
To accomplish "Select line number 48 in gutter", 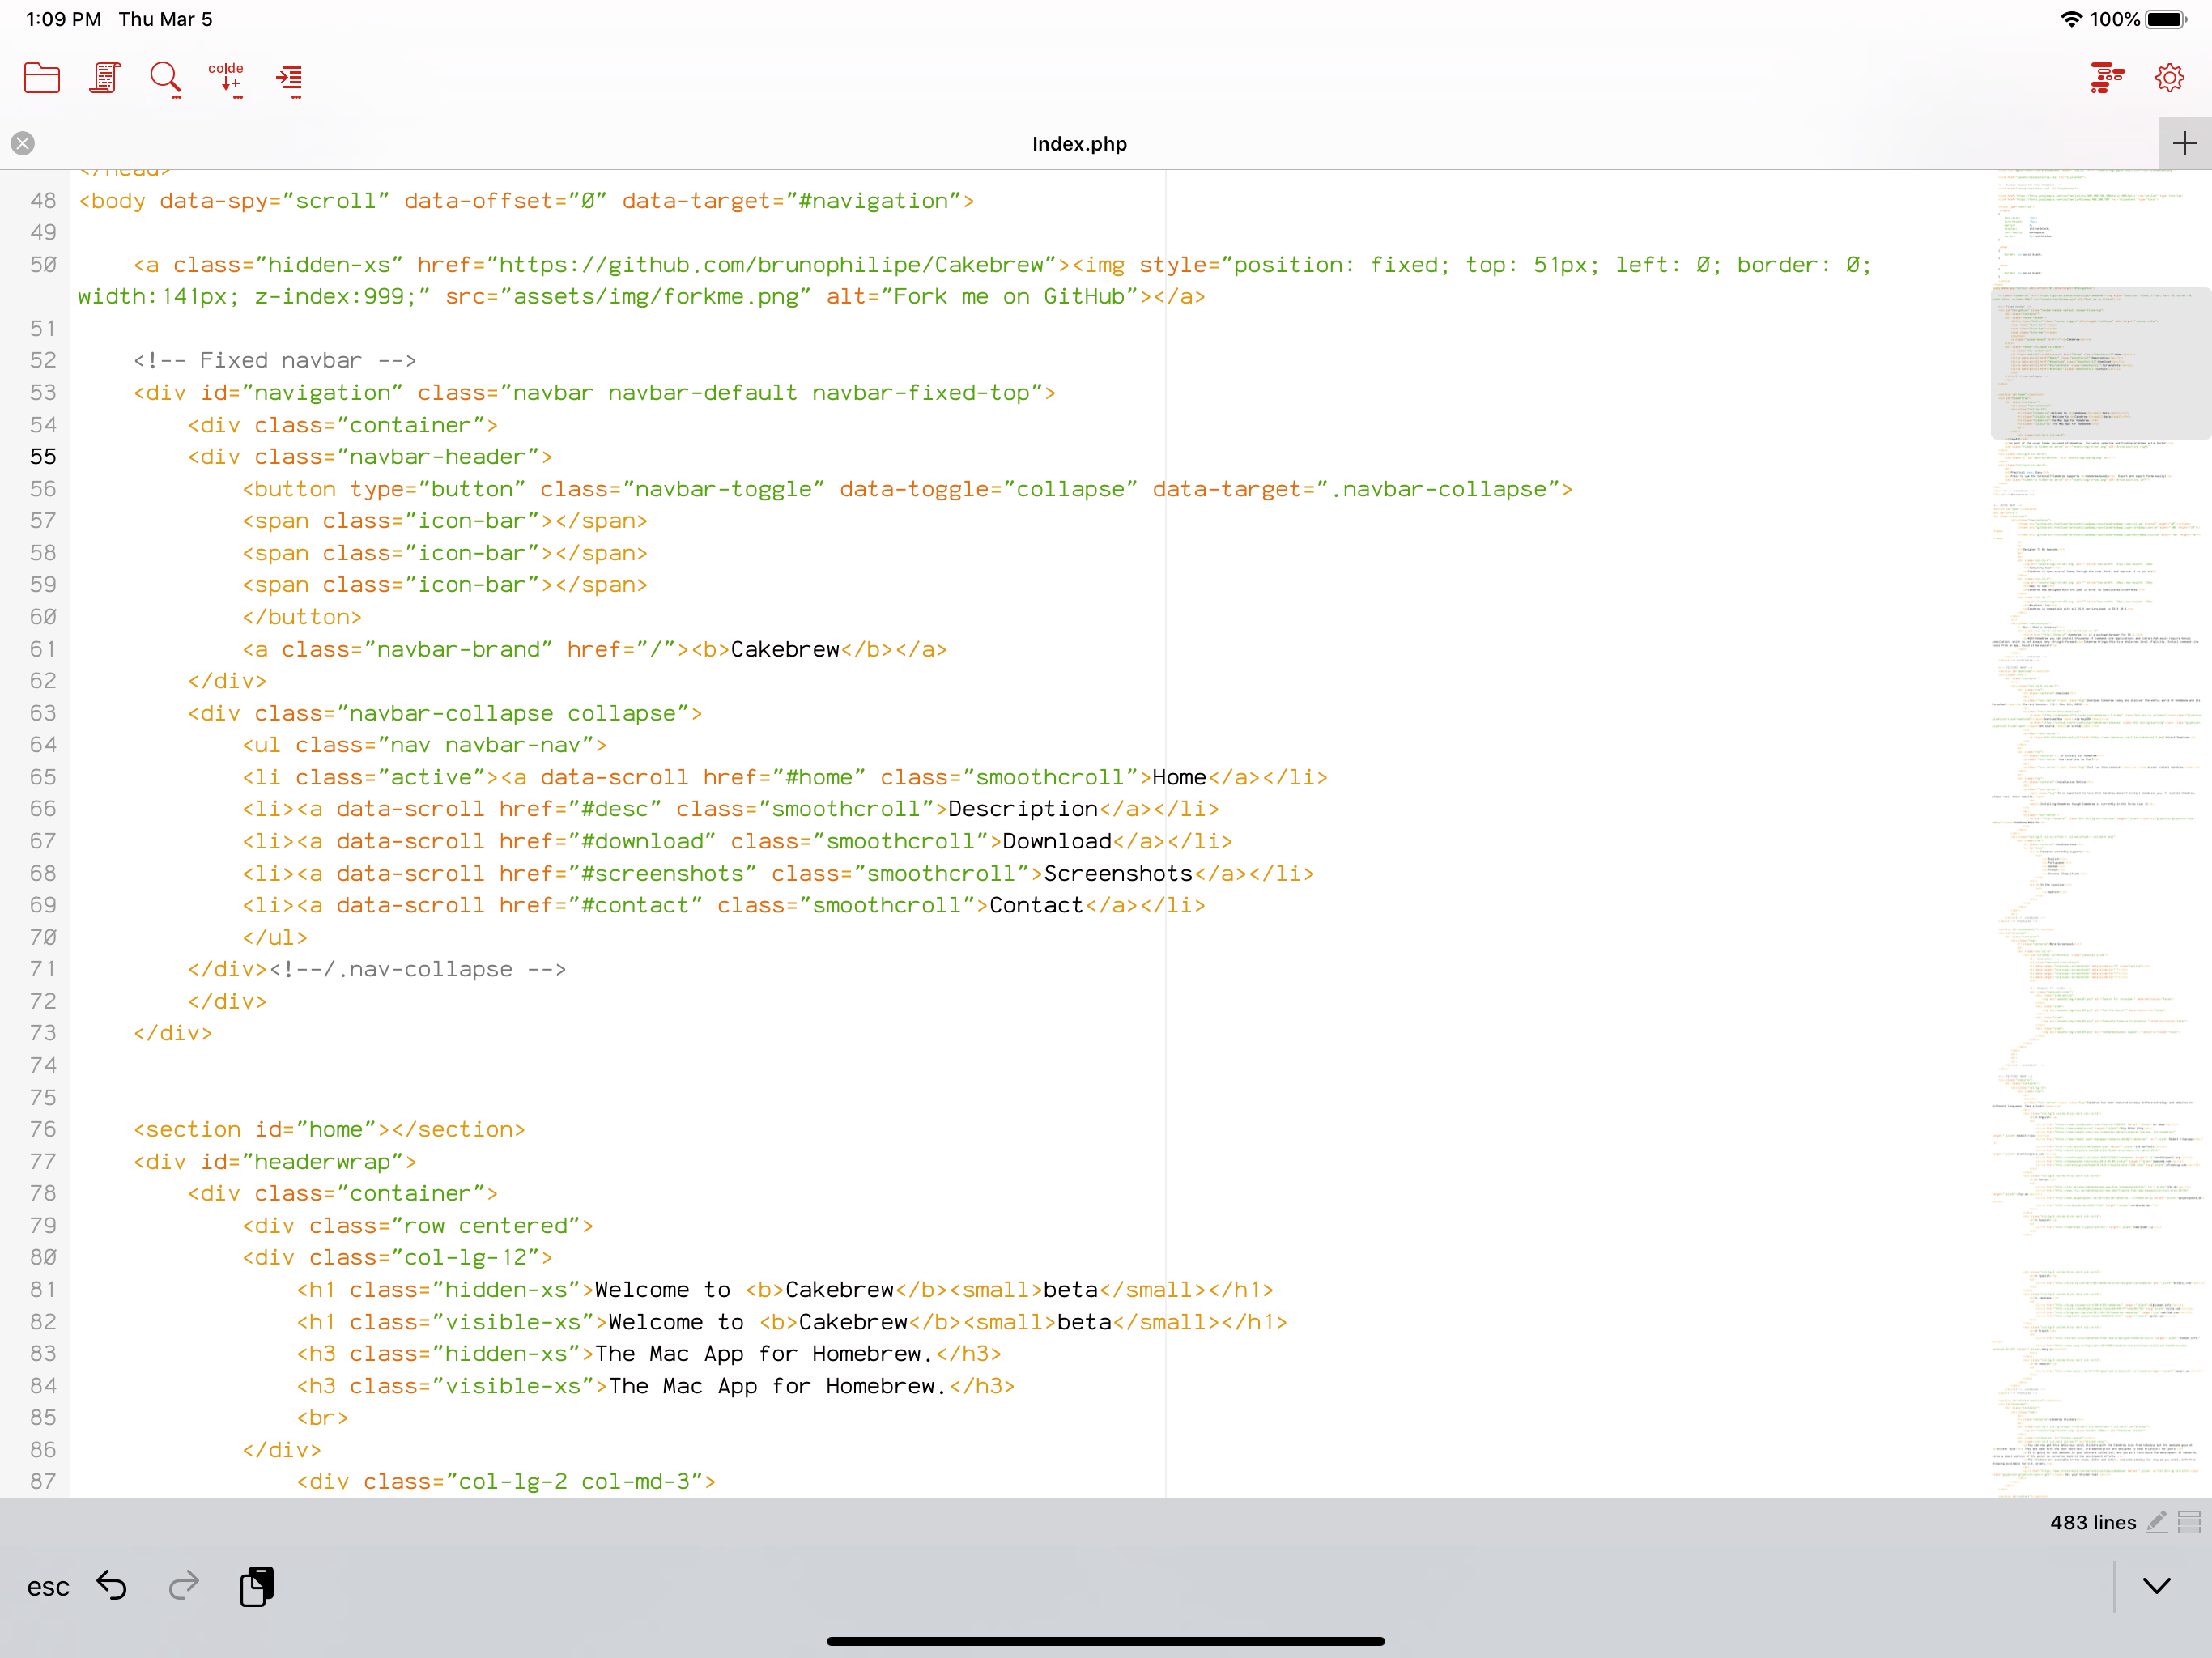I will click(x=43, y=201).
